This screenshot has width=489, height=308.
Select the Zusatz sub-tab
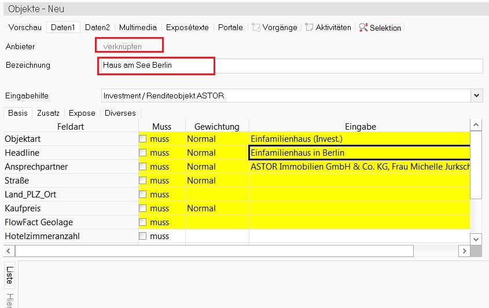click(x=48, y=113)
